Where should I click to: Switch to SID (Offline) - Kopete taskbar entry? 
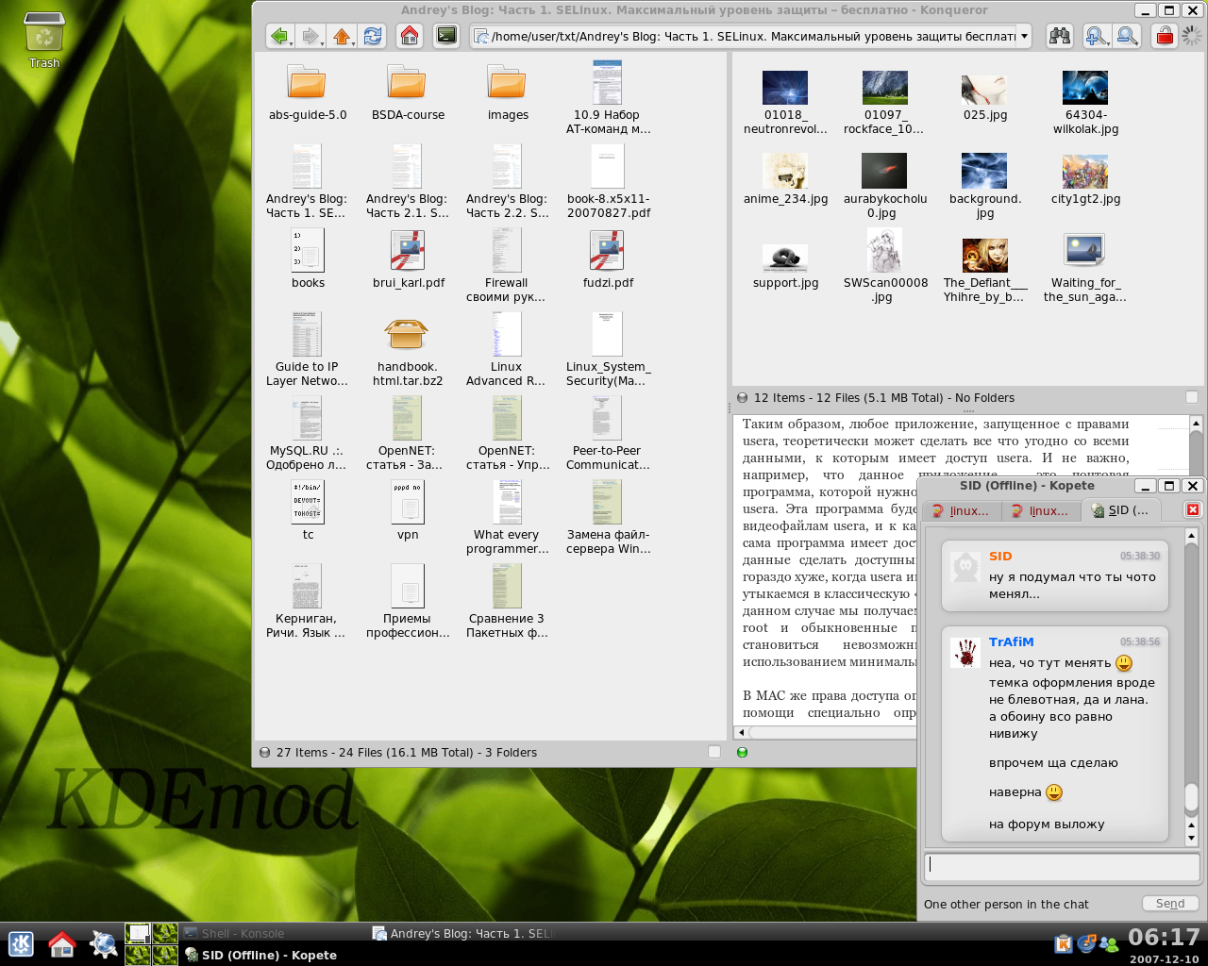point(274,955)
